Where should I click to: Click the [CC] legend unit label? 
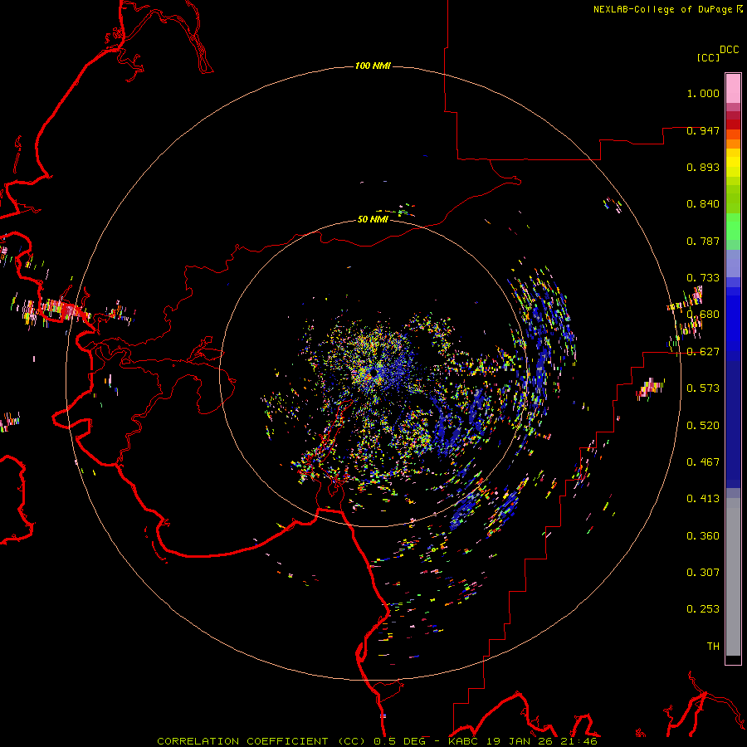[708, 57]
